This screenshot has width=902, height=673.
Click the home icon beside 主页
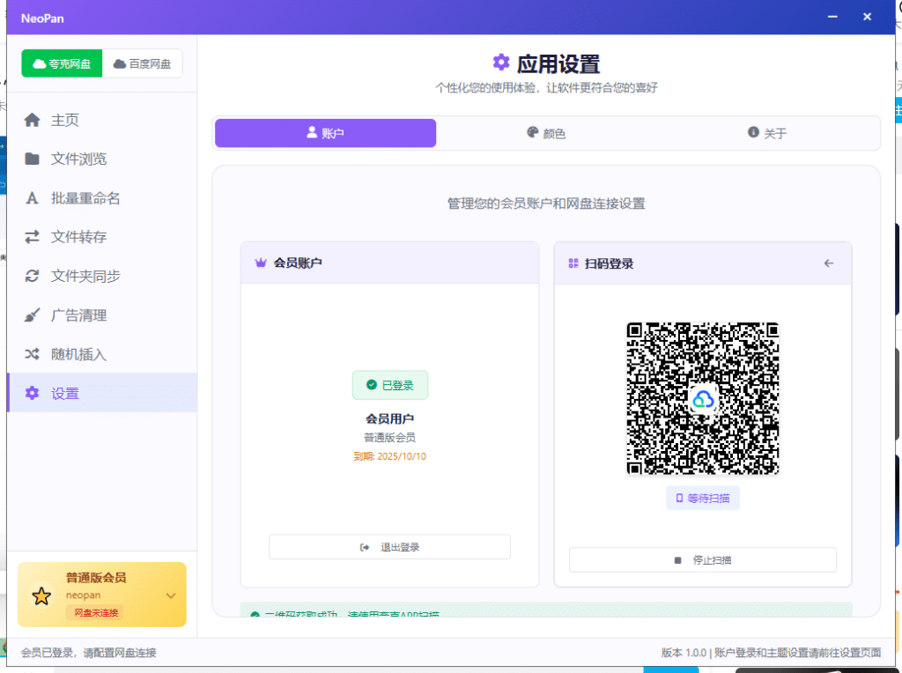[33, 120]
